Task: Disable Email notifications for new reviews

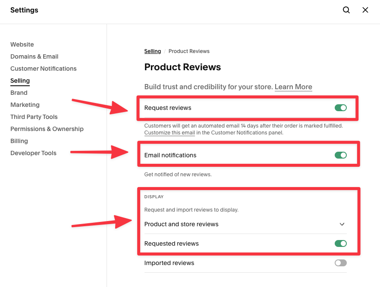Action: click(340, 154)
